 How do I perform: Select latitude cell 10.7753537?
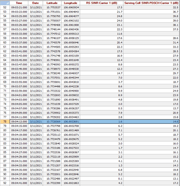52,7
